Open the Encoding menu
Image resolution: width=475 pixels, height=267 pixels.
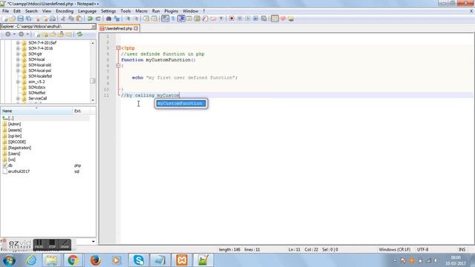pyautogui.click(x=65, y=11)
